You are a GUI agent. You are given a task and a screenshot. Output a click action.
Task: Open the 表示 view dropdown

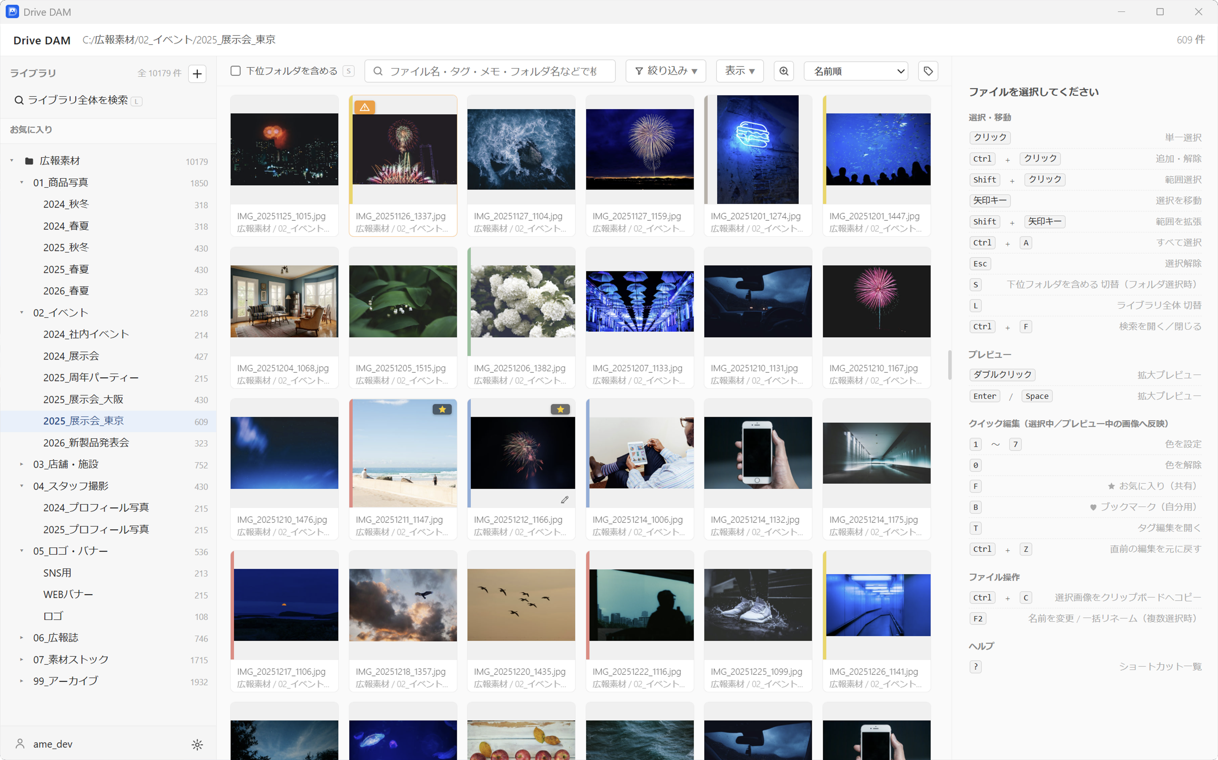click(x=740, y=71)
